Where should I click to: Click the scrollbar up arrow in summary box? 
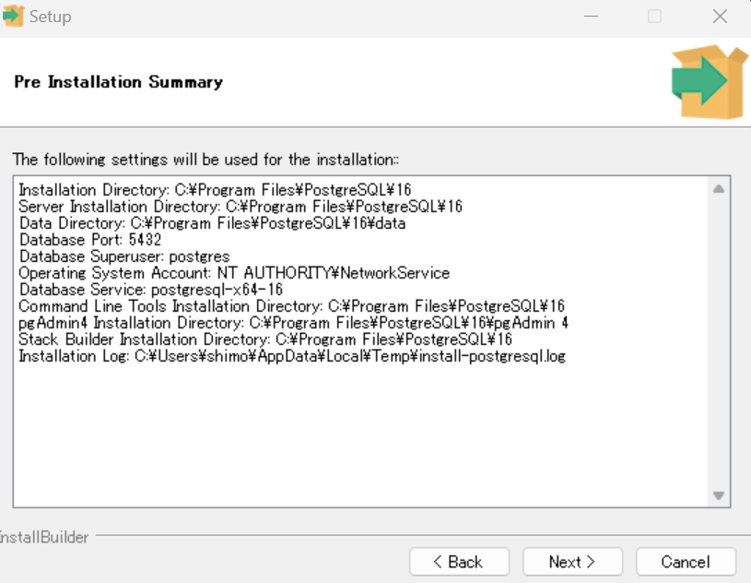click(x=719, y=189)
